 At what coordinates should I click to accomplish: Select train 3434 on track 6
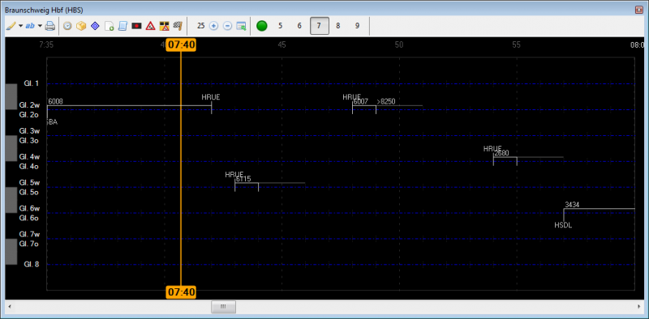[572, 205]
